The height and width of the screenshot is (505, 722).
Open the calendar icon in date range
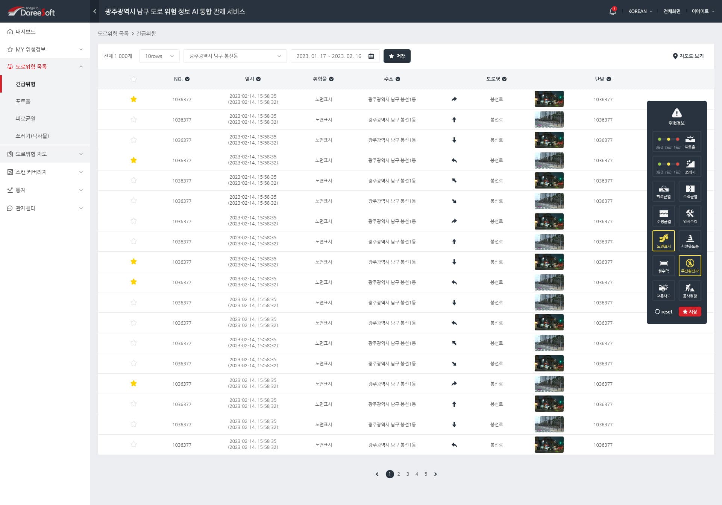click(x=371, y=56)
